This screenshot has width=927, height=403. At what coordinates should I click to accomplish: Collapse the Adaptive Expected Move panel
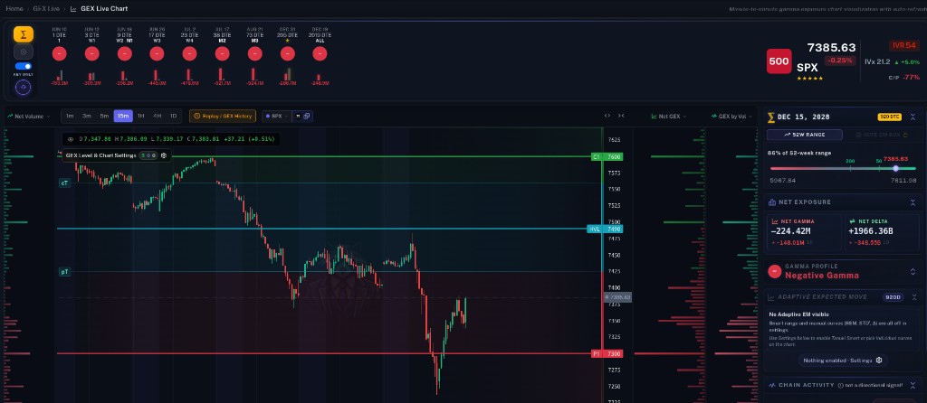click(x=913, y=297)
